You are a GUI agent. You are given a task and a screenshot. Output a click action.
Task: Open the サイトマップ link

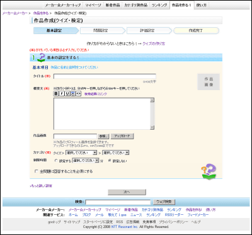[x=72, y=222]
